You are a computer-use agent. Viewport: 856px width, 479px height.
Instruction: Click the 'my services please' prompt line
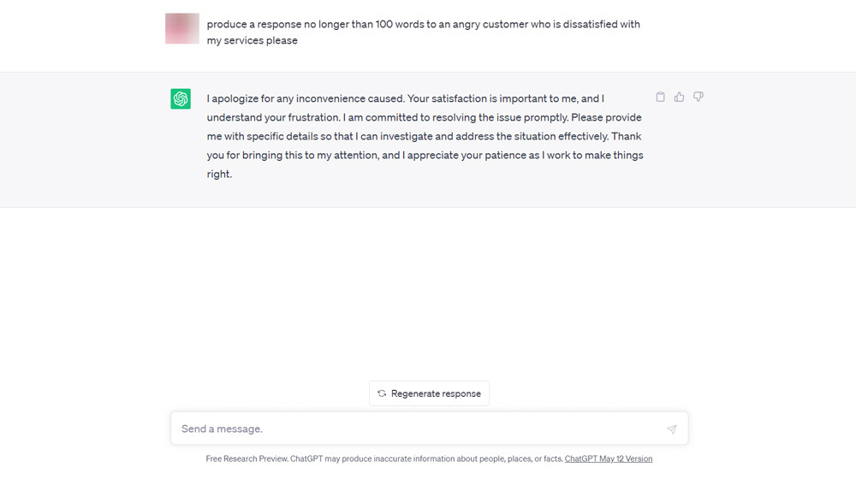point(252,40)
